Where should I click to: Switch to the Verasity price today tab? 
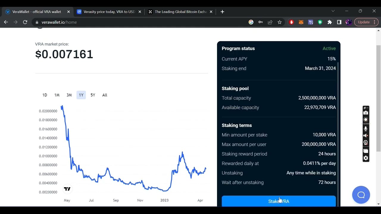coord(109,12)
